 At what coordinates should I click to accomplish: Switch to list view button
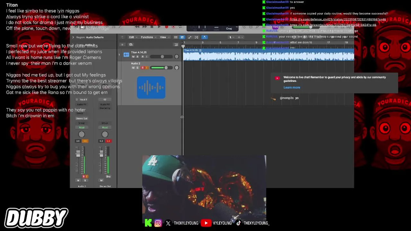[182, 37]
